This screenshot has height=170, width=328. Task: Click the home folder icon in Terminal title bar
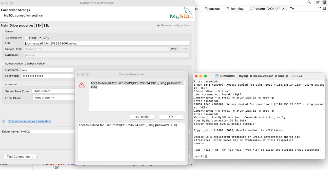pos(217,76)
